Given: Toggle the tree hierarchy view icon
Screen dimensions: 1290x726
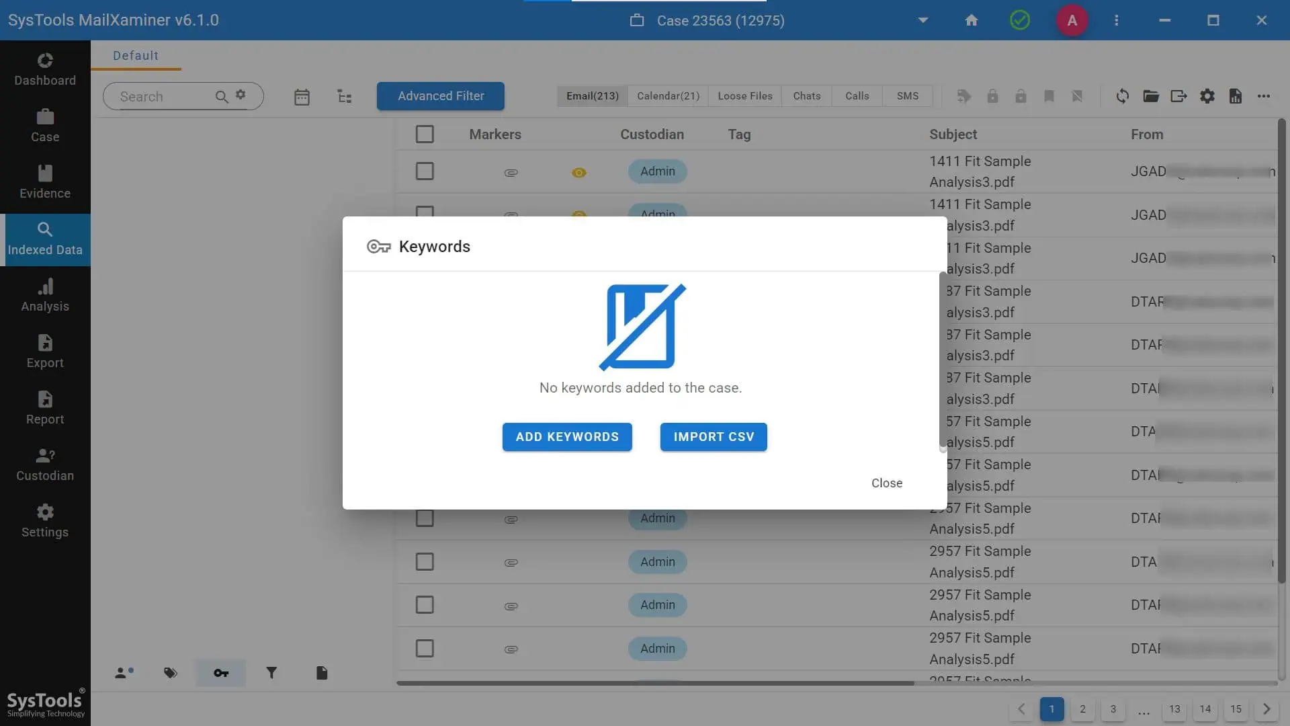Looking at the screenshot, I should (344, 97).
